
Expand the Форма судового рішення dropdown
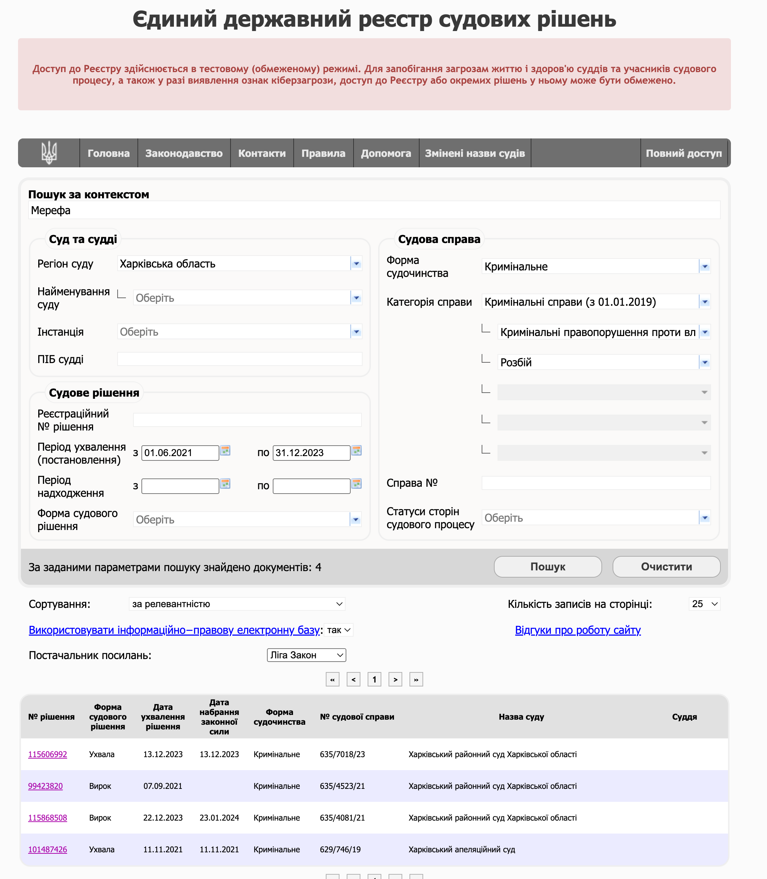point(356,520)
